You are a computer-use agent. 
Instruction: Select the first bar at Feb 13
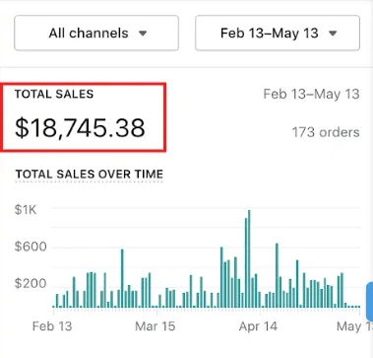click(x=53, y=307)
